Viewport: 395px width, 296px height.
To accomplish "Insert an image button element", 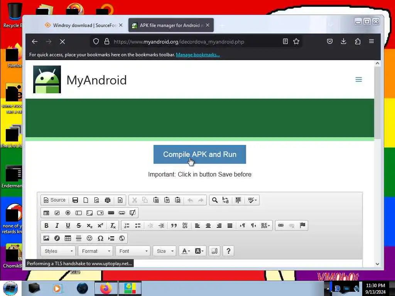I will click(x=122, y=213).
